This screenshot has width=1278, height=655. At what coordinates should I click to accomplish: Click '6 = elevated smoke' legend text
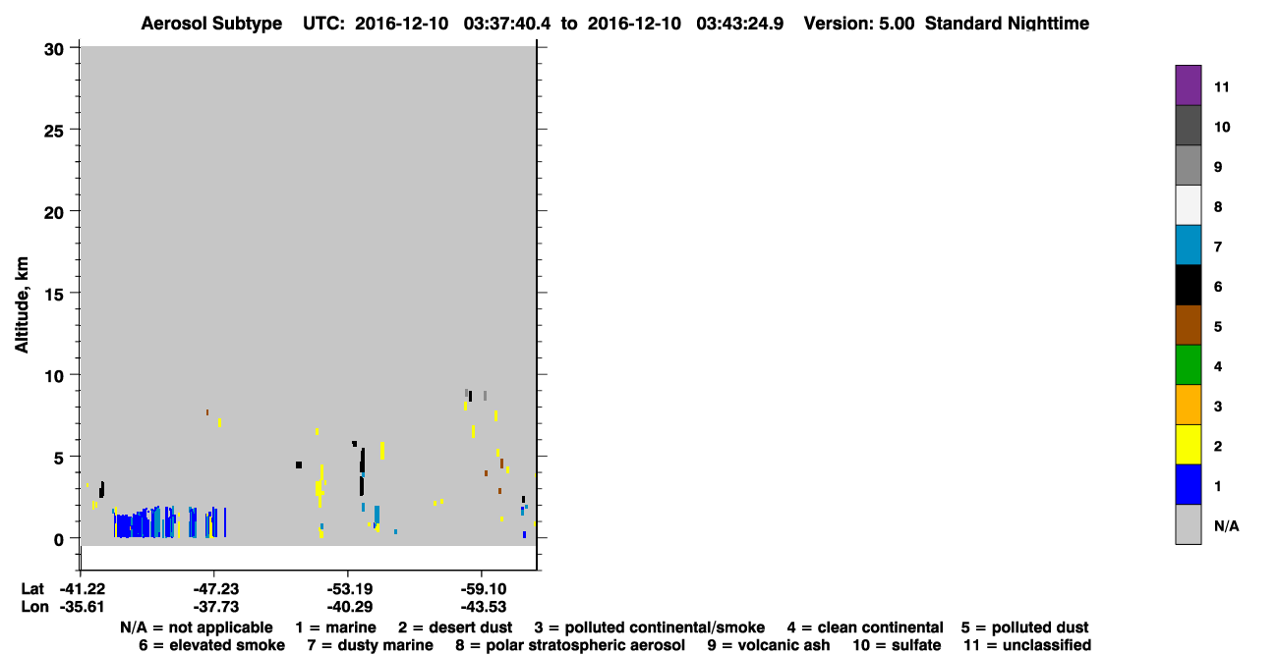[x=212, y=645]
